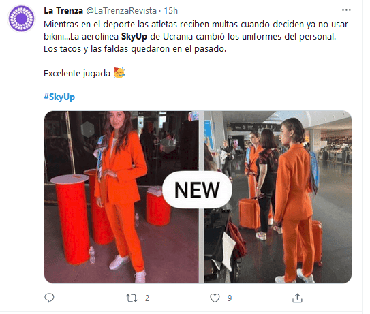Click the bold SkyUp text in the tweet

(x=134, y=37)
